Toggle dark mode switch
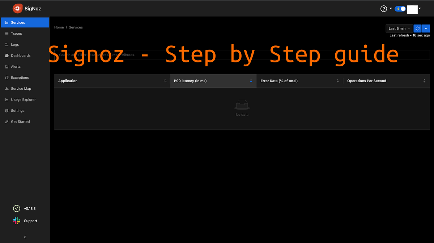Screen dimensions: 434x243 click(400, 8)
